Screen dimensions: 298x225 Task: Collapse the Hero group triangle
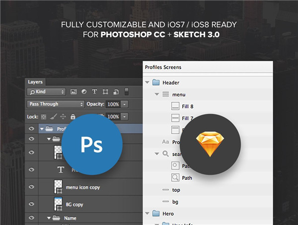(147, 214)
